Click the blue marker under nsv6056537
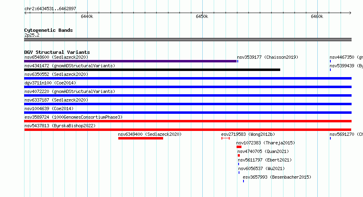363x197 pixels. [x=239, y=173]
